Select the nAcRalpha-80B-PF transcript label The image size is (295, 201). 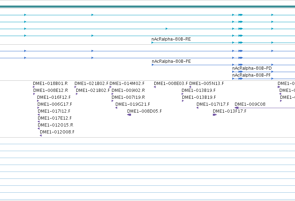tap(251, 75)
